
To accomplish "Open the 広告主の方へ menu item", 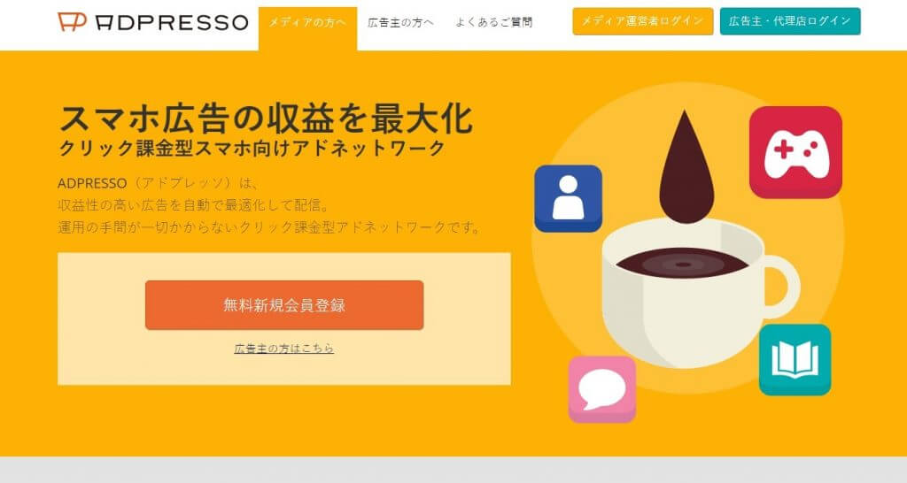I will [400, 22].
